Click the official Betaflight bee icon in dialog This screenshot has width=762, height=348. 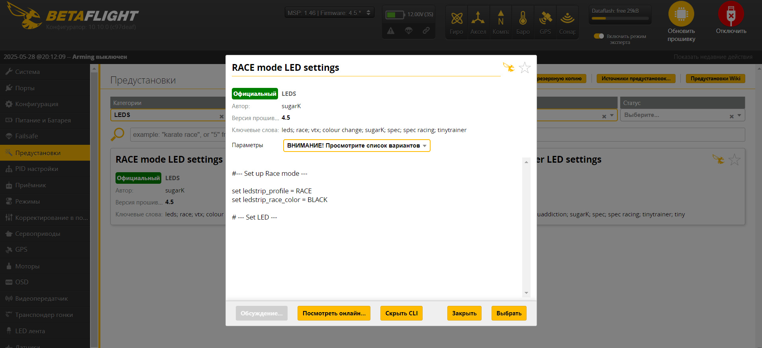(509, 67)
